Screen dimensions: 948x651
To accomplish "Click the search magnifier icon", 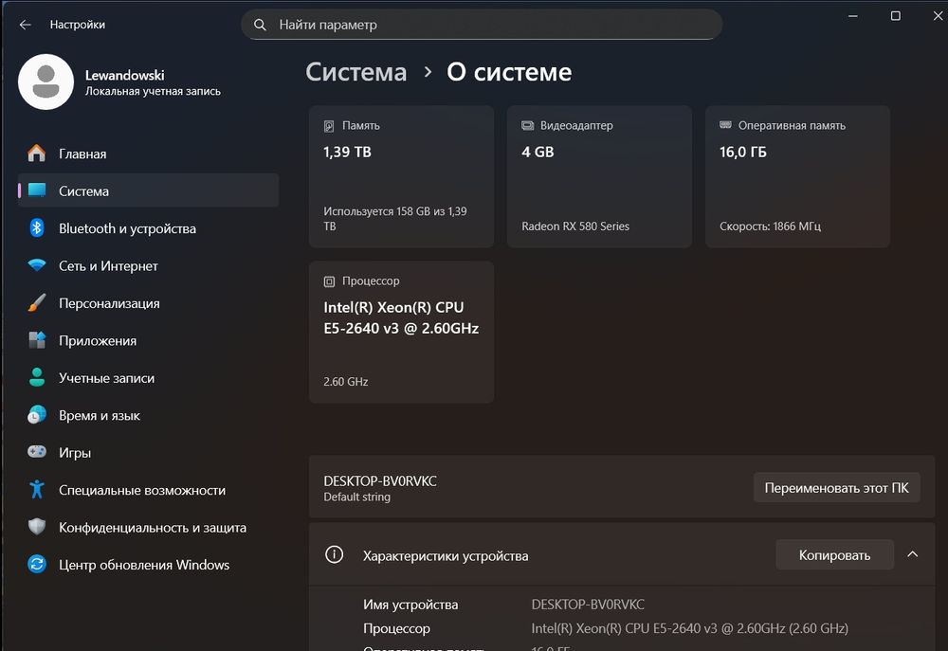I will point(260,25).
